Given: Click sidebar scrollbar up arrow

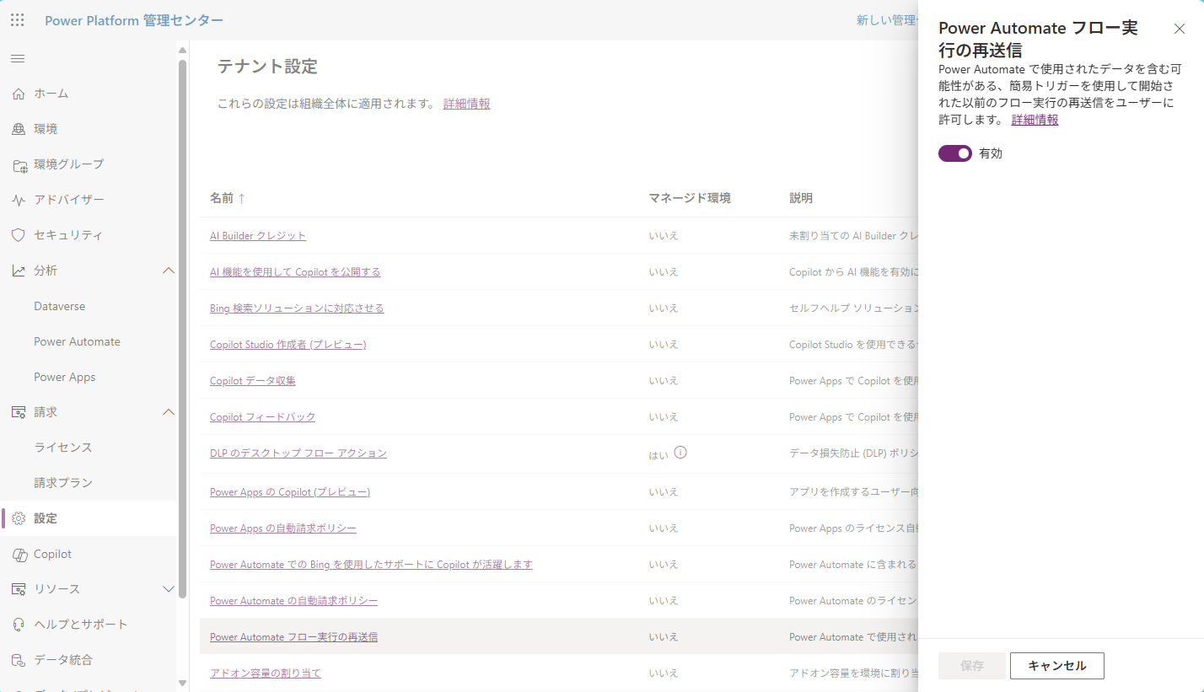Looking at the screenshot, I should [182, 51].
